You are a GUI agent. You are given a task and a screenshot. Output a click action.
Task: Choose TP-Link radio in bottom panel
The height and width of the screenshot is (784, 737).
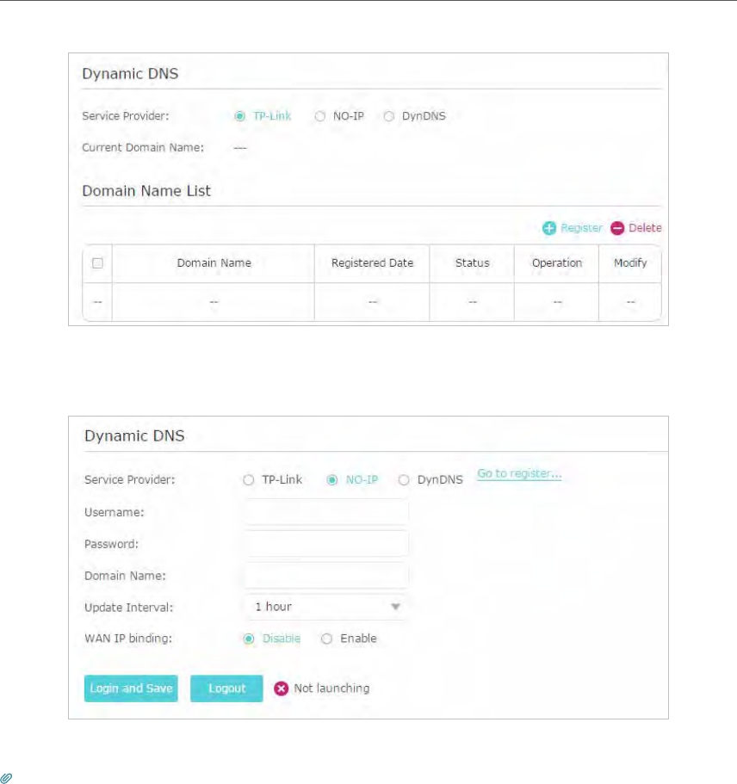click(248, 480)
